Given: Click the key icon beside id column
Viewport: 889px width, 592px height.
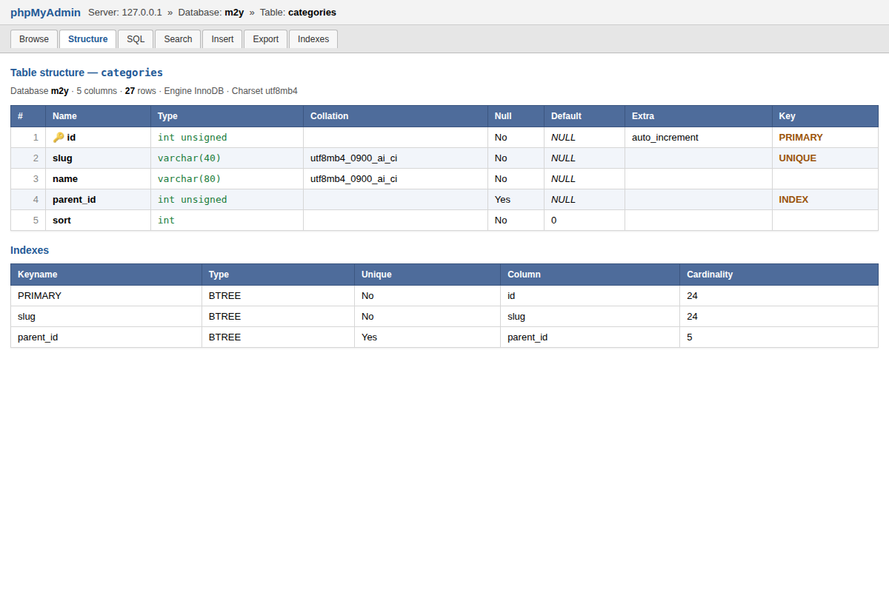Looking at the screenshot, I should 59,137.
